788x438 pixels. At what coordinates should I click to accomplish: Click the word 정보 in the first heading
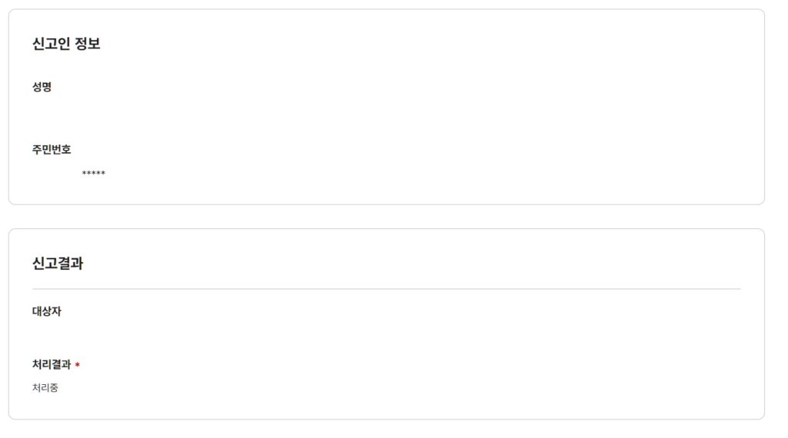click(x=88, y=44)
